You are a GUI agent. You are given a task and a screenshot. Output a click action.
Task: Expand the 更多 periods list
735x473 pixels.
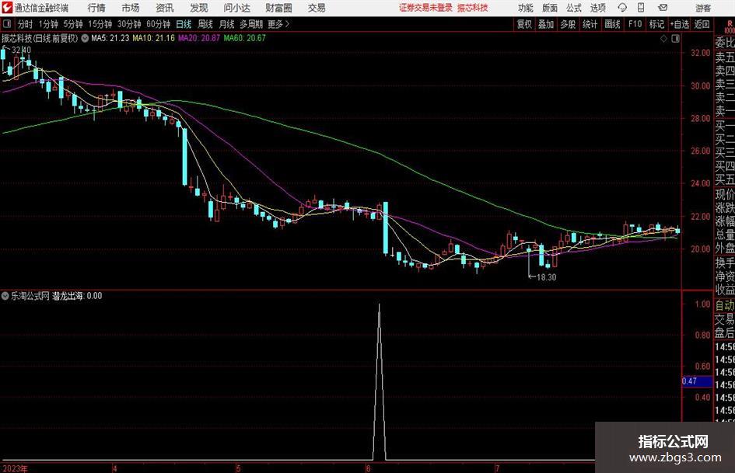278,24
